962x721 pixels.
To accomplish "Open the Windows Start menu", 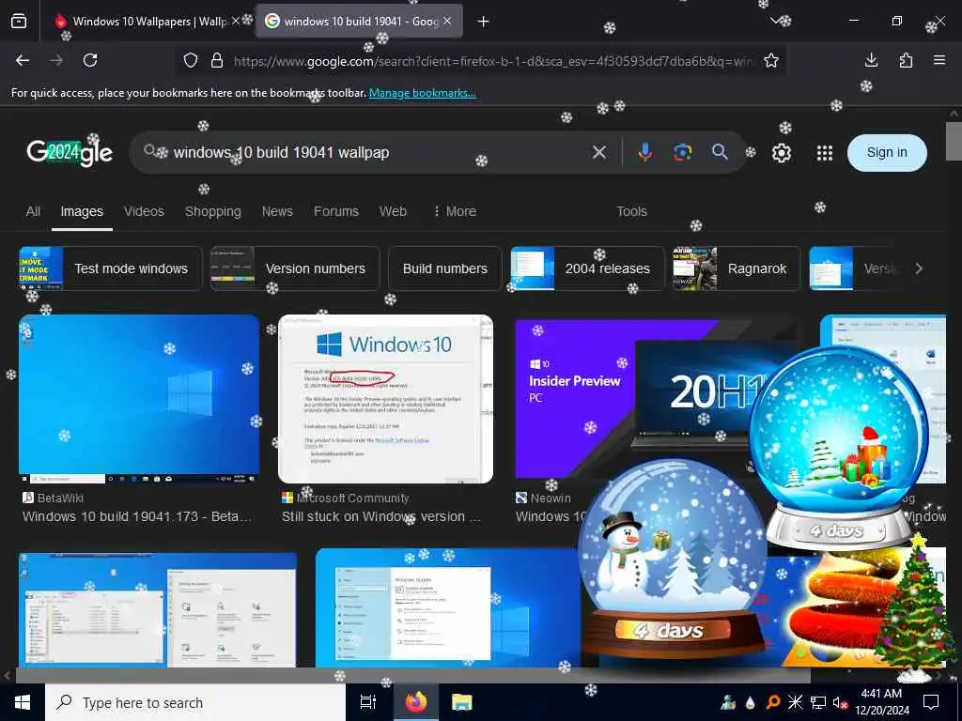I will 23,702.
